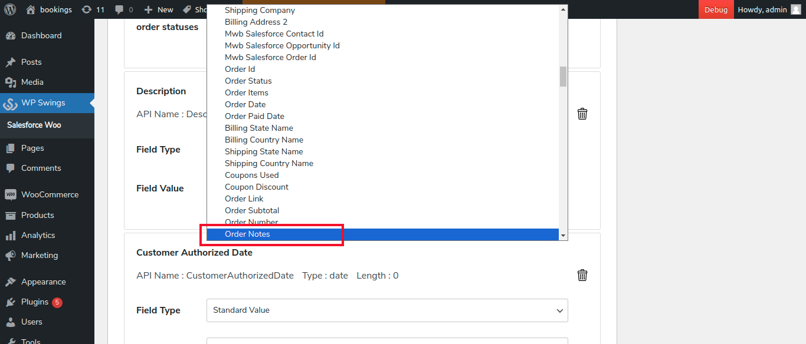
Task: Click the dropdown list scrollbar down arrow
Action: 563,236
